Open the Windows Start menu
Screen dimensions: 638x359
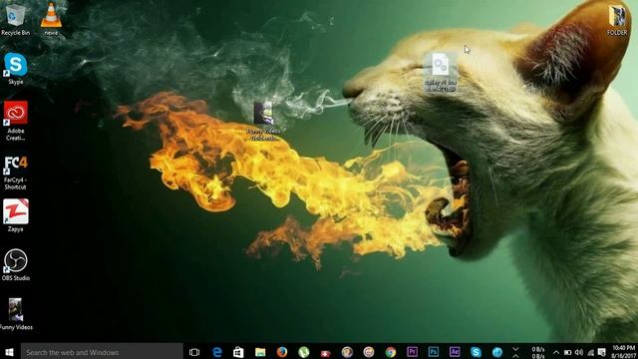click(x=9, y=352)
